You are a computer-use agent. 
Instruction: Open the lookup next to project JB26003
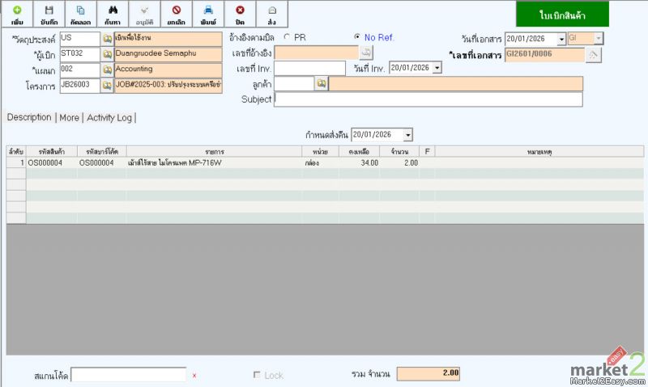coord(107,84)
